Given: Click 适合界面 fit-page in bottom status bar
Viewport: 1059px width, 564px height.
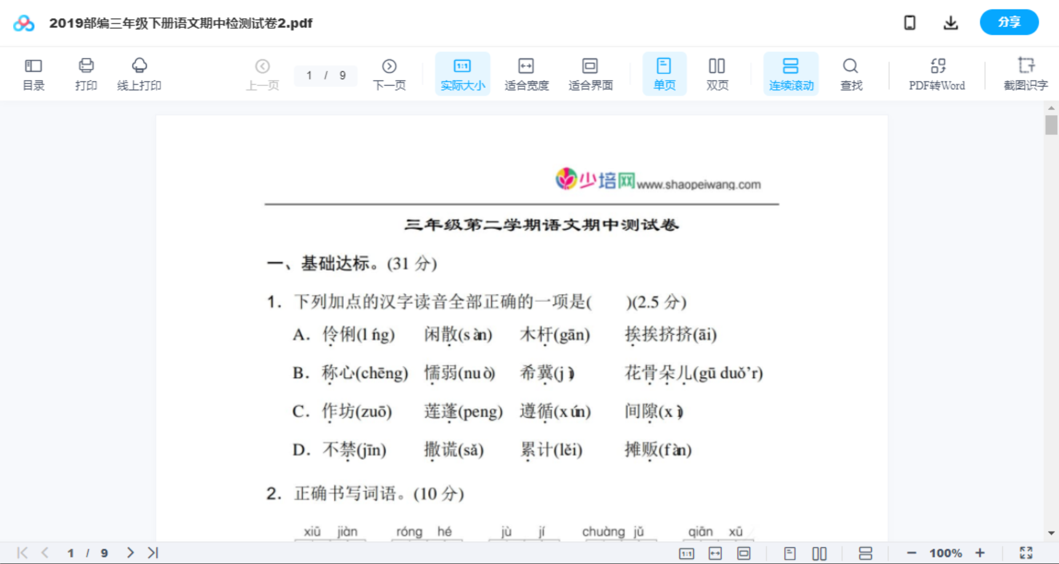Looking at the screenshot, I should [x=744, y=552].
